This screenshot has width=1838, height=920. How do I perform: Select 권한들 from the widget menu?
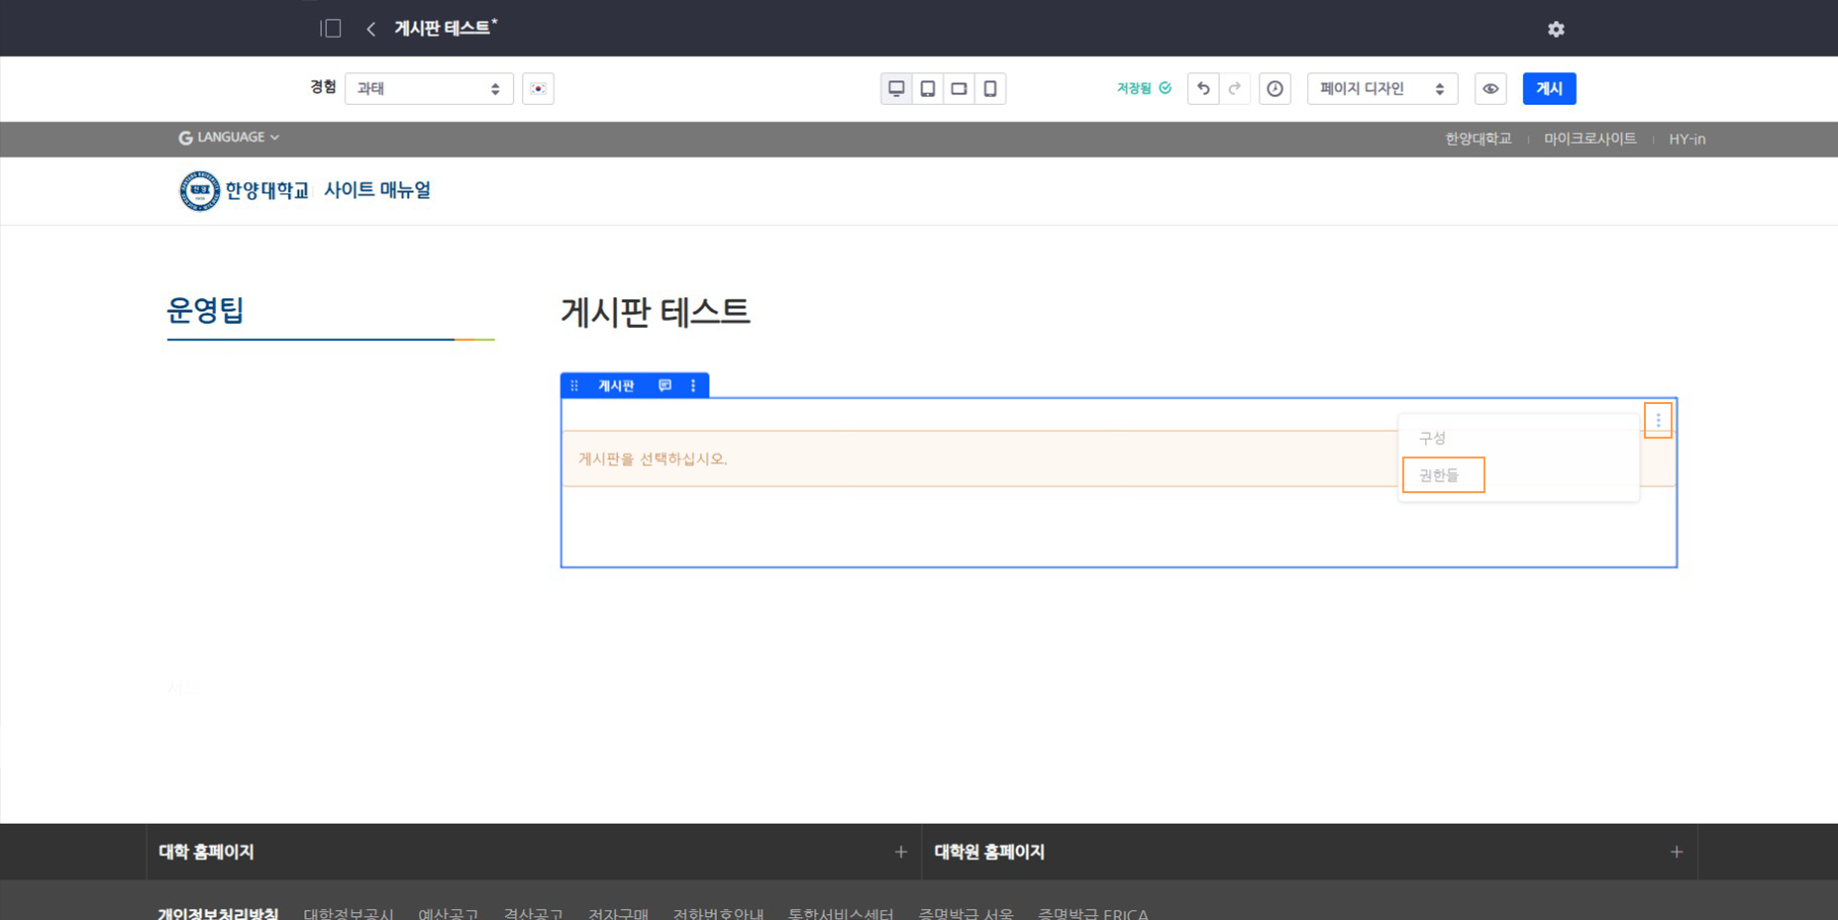1443,475
